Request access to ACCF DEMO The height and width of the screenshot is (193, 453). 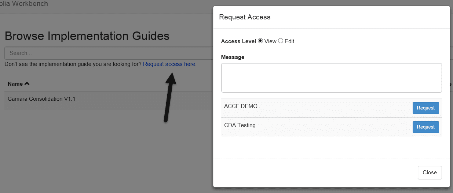[425, 108]
